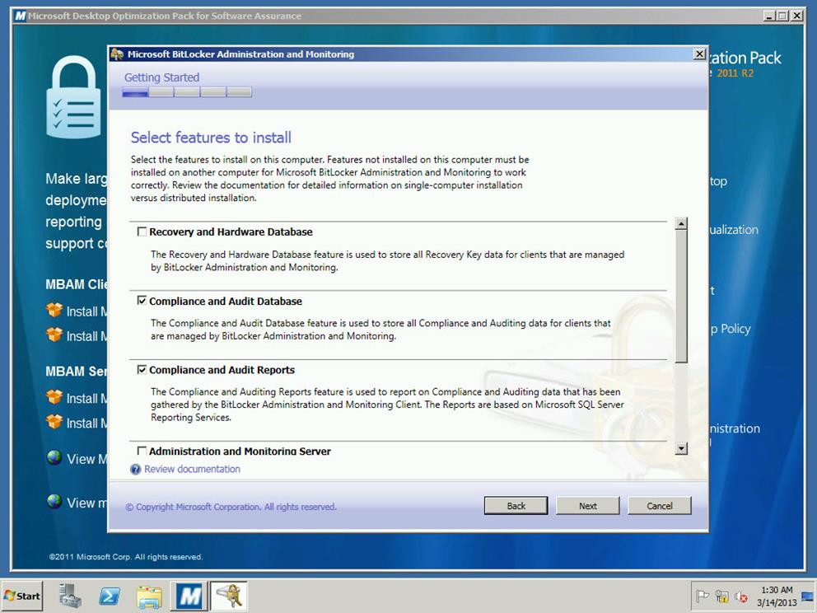Click the help icon beside Review documentation

[135, 469]
